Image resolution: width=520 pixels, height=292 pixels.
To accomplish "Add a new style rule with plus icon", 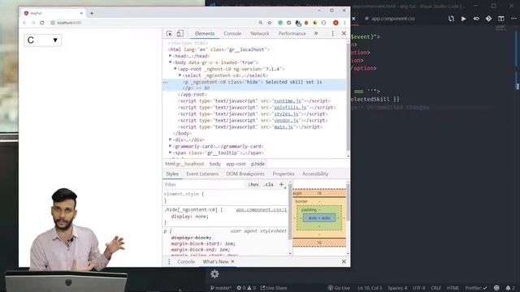I will tap(281, 184).
